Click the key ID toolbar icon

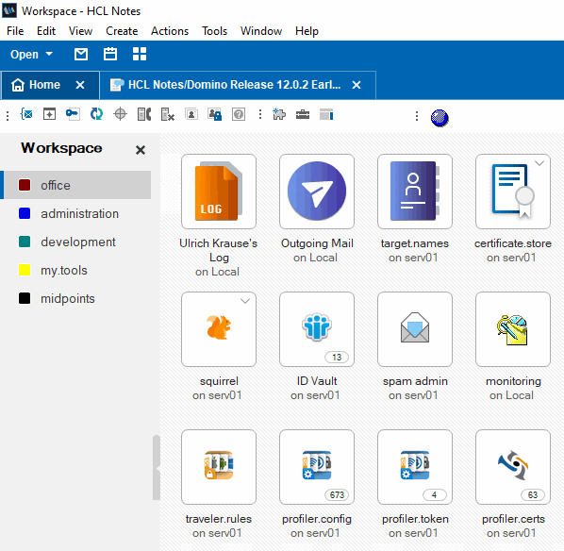coord(73,114)
